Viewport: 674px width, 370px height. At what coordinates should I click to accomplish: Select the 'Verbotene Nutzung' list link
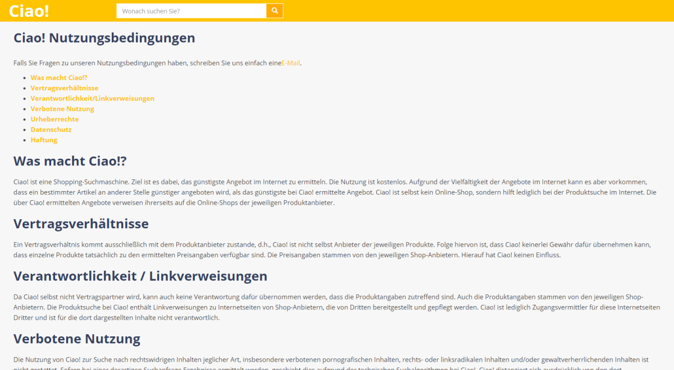pos(62,109)
